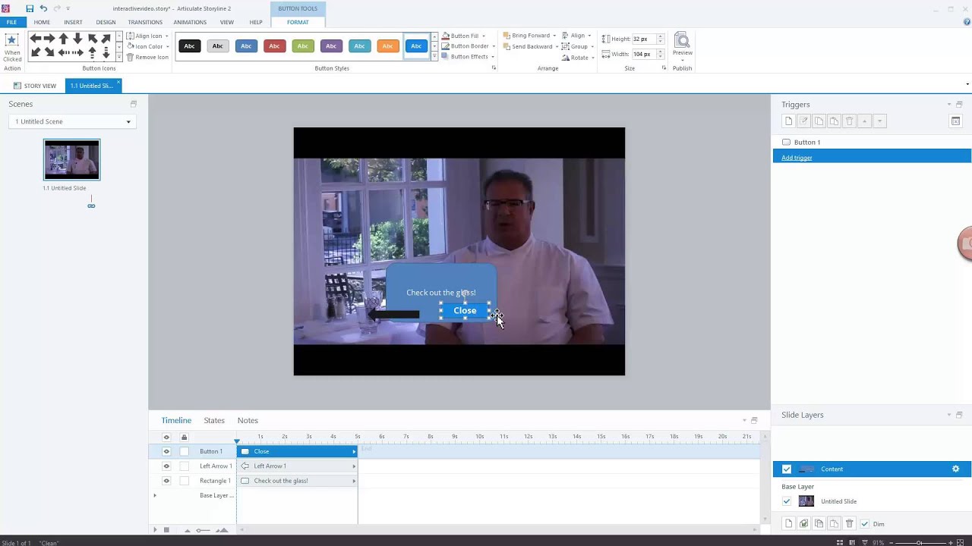Select the 1.1 Untitled Slide thumbnail

coord(71,159)
